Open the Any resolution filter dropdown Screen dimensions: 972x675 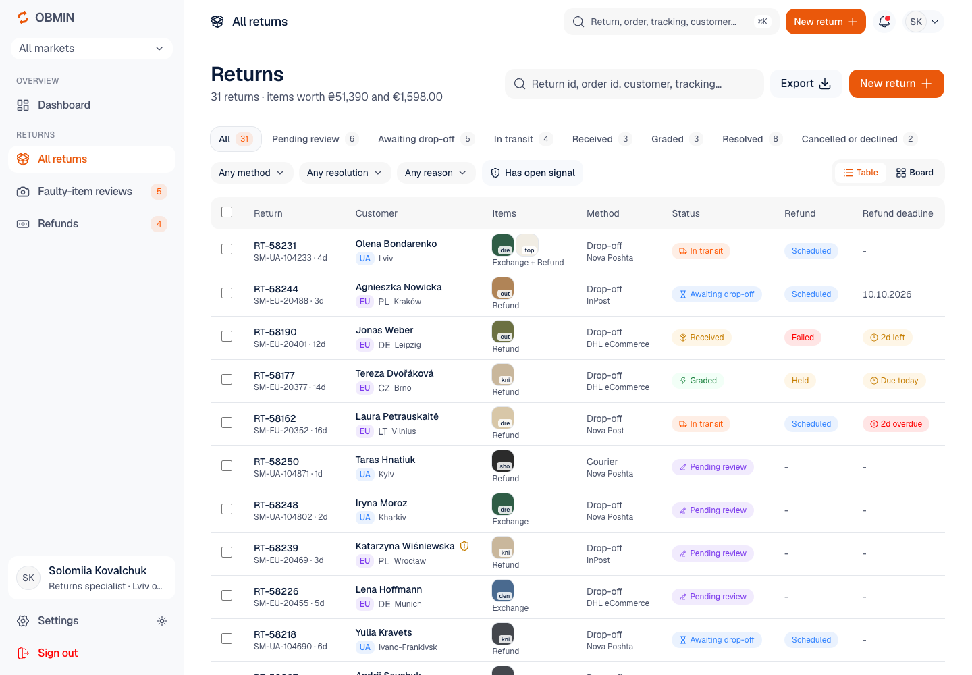tap(345, 173)
